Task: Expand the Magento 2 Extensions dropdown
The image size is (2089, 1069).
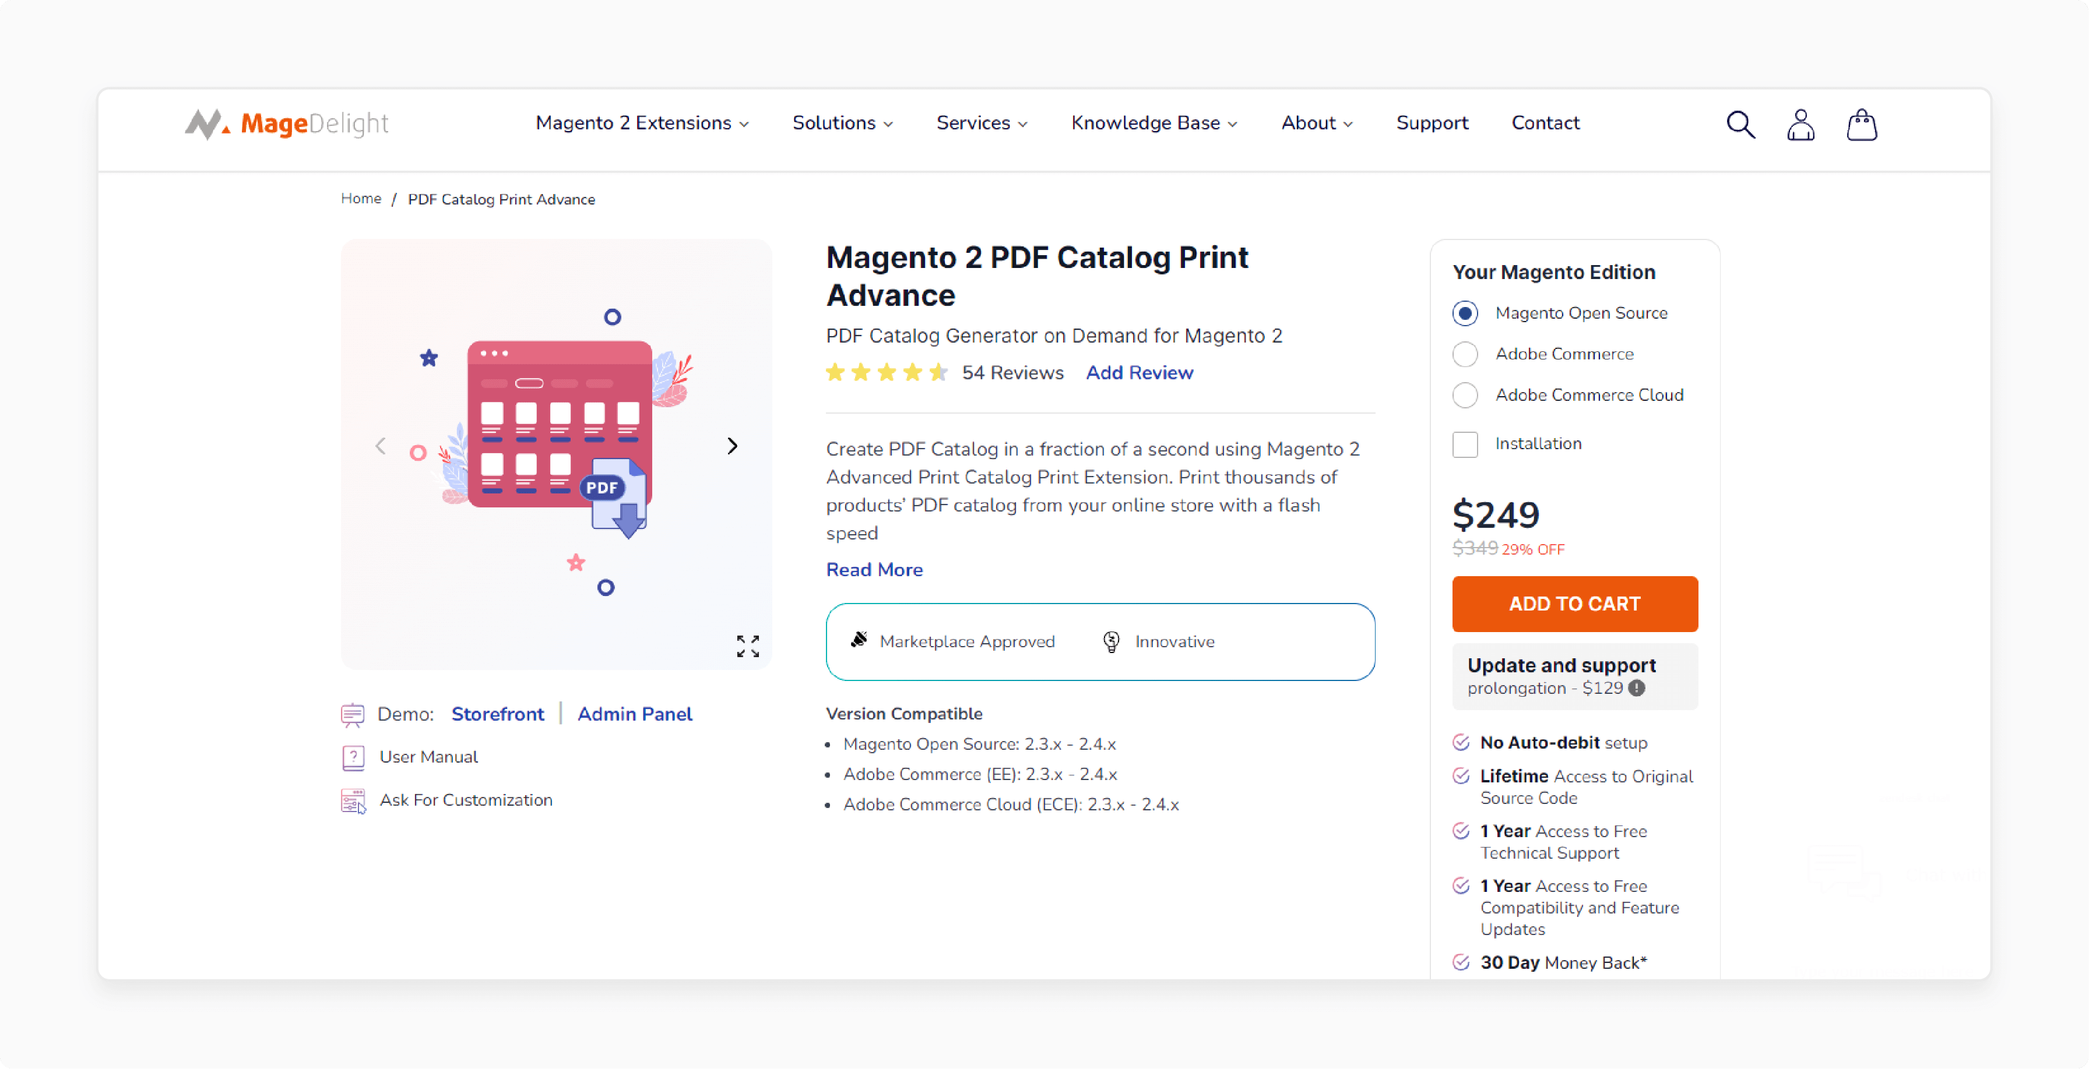Action: coord(642,123)
